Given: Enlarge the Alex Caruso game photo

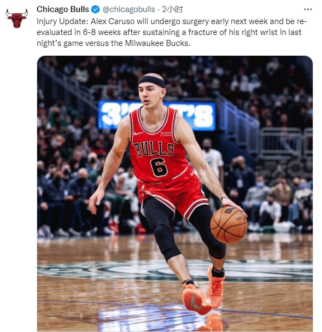Looking at the screenshot, I should [175, 194].
